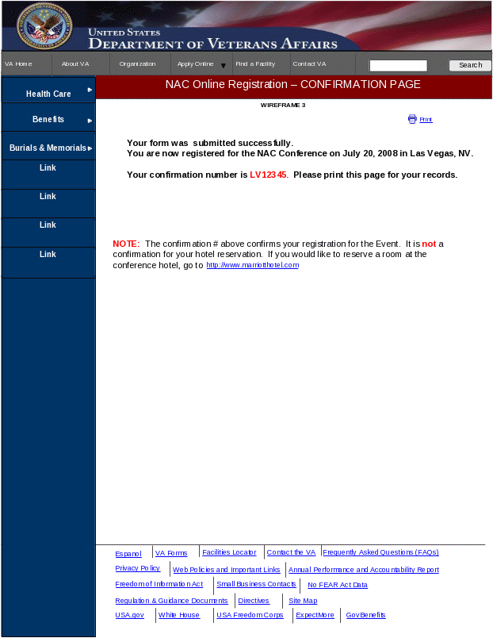The width and height of the screenshot is (493, 638).
Task: Expand the Benefits submenu arrow
Action: point(90,121)
